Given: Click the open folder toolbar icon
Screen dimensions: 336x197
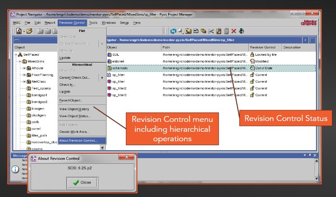Looking at the screenshot, I should pos(29,31).
